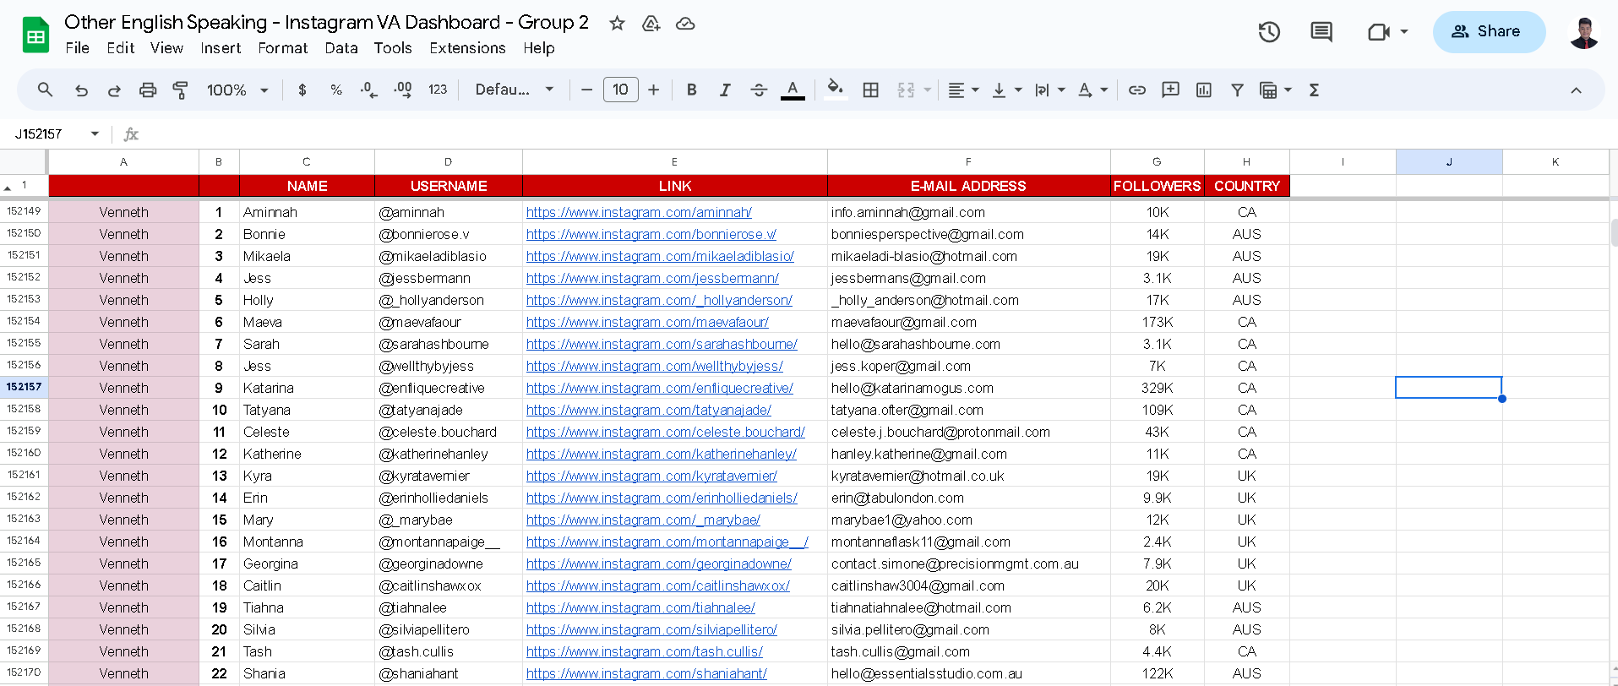
Task: Pick a cell fill color
Action: [836, 90]
